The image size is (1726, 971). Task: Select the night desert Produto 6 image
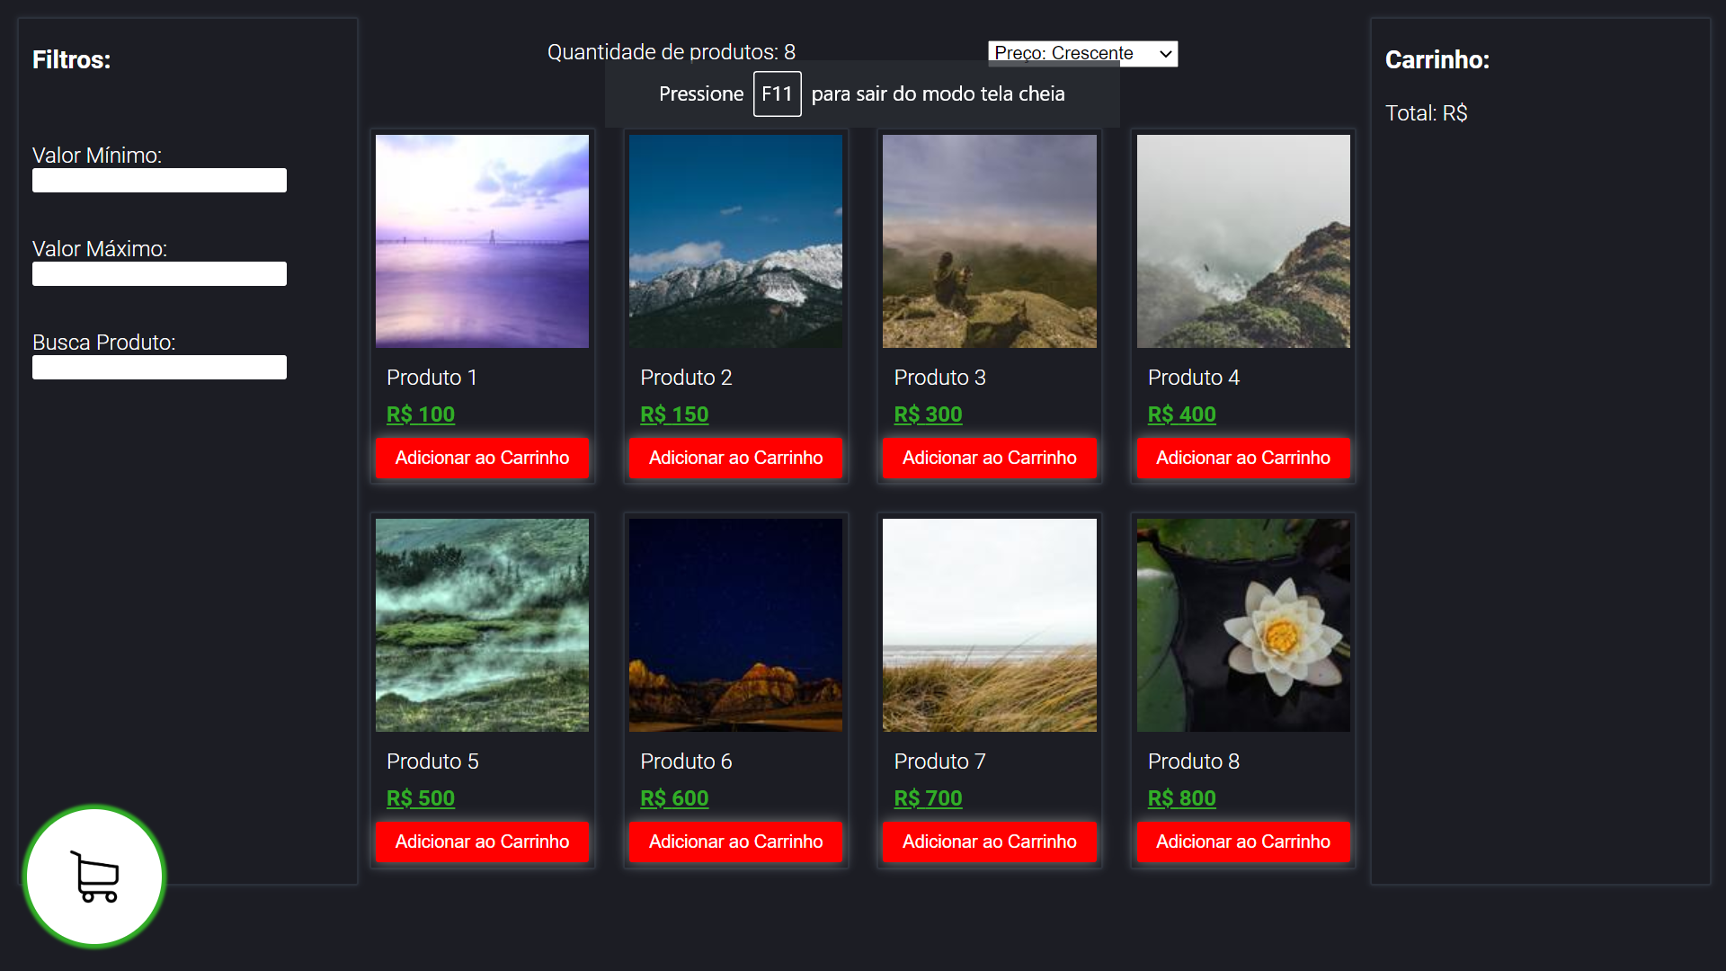735,625
